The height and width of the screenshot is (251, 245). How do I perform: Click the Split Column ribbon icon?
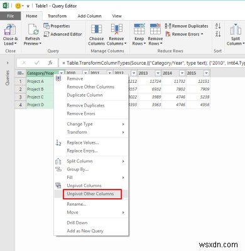[x=236, y=29]
